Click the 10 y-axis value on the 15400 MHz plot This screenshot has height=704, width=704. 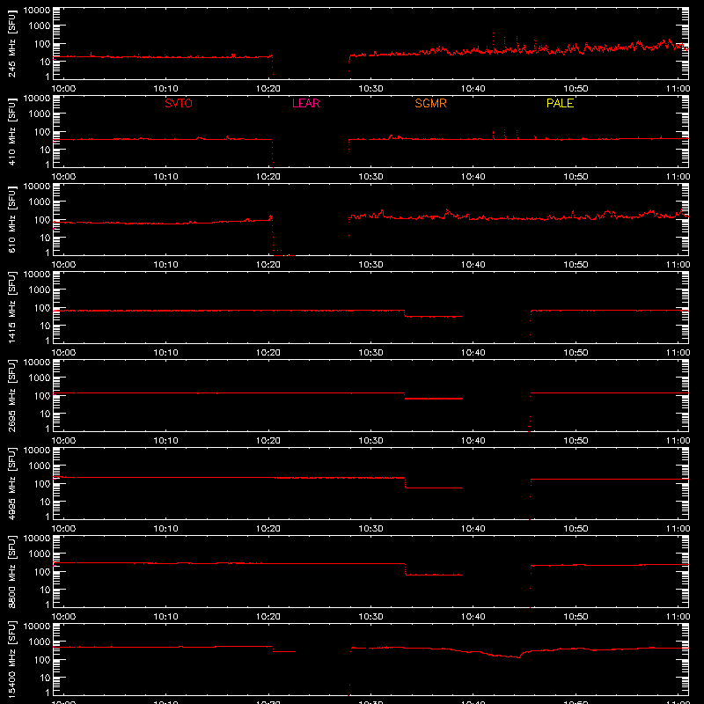(46, 678)
